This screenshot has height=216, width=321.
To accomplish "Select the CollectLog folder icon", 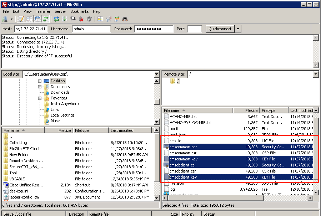I will (6, 143).
